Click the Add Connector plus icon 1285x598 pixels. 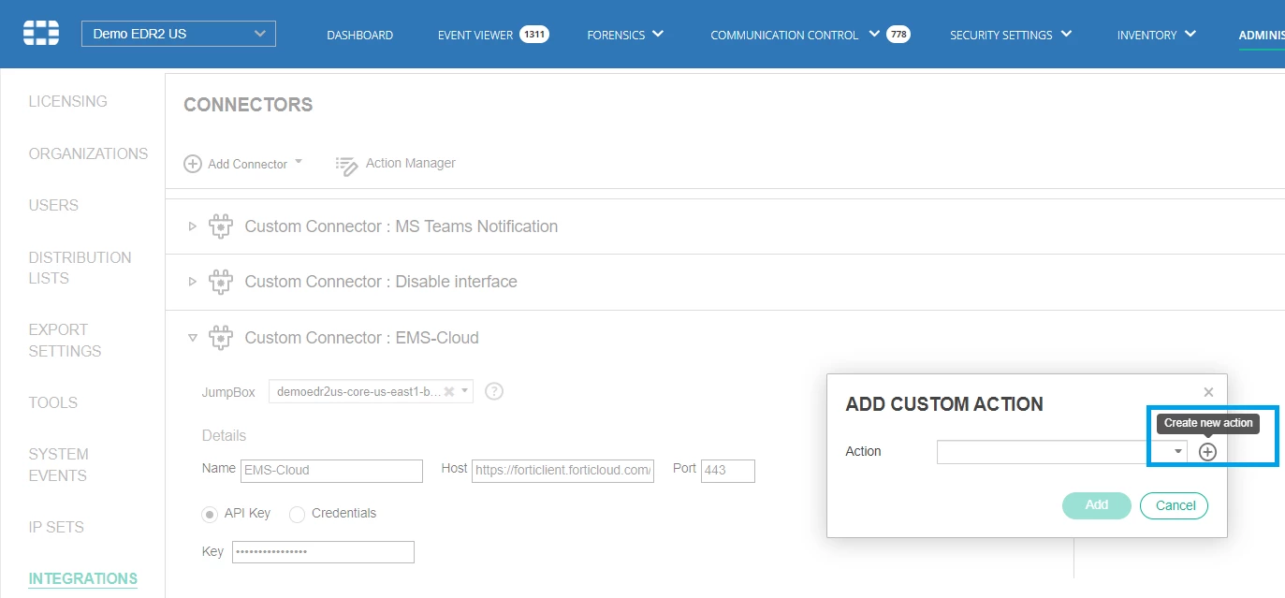(193, 164)
